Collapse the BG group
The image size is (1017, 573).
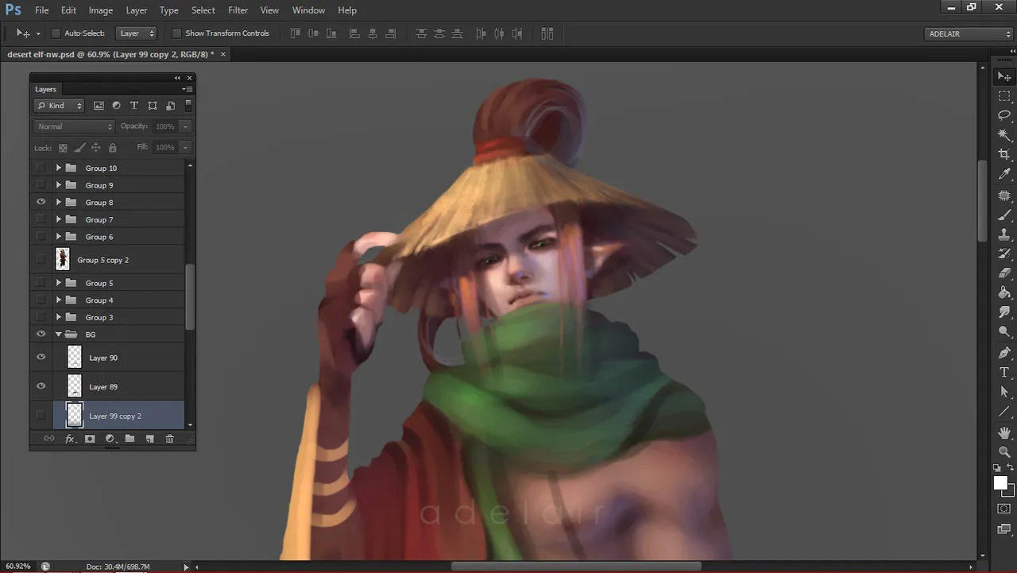(x=59, y=335)
